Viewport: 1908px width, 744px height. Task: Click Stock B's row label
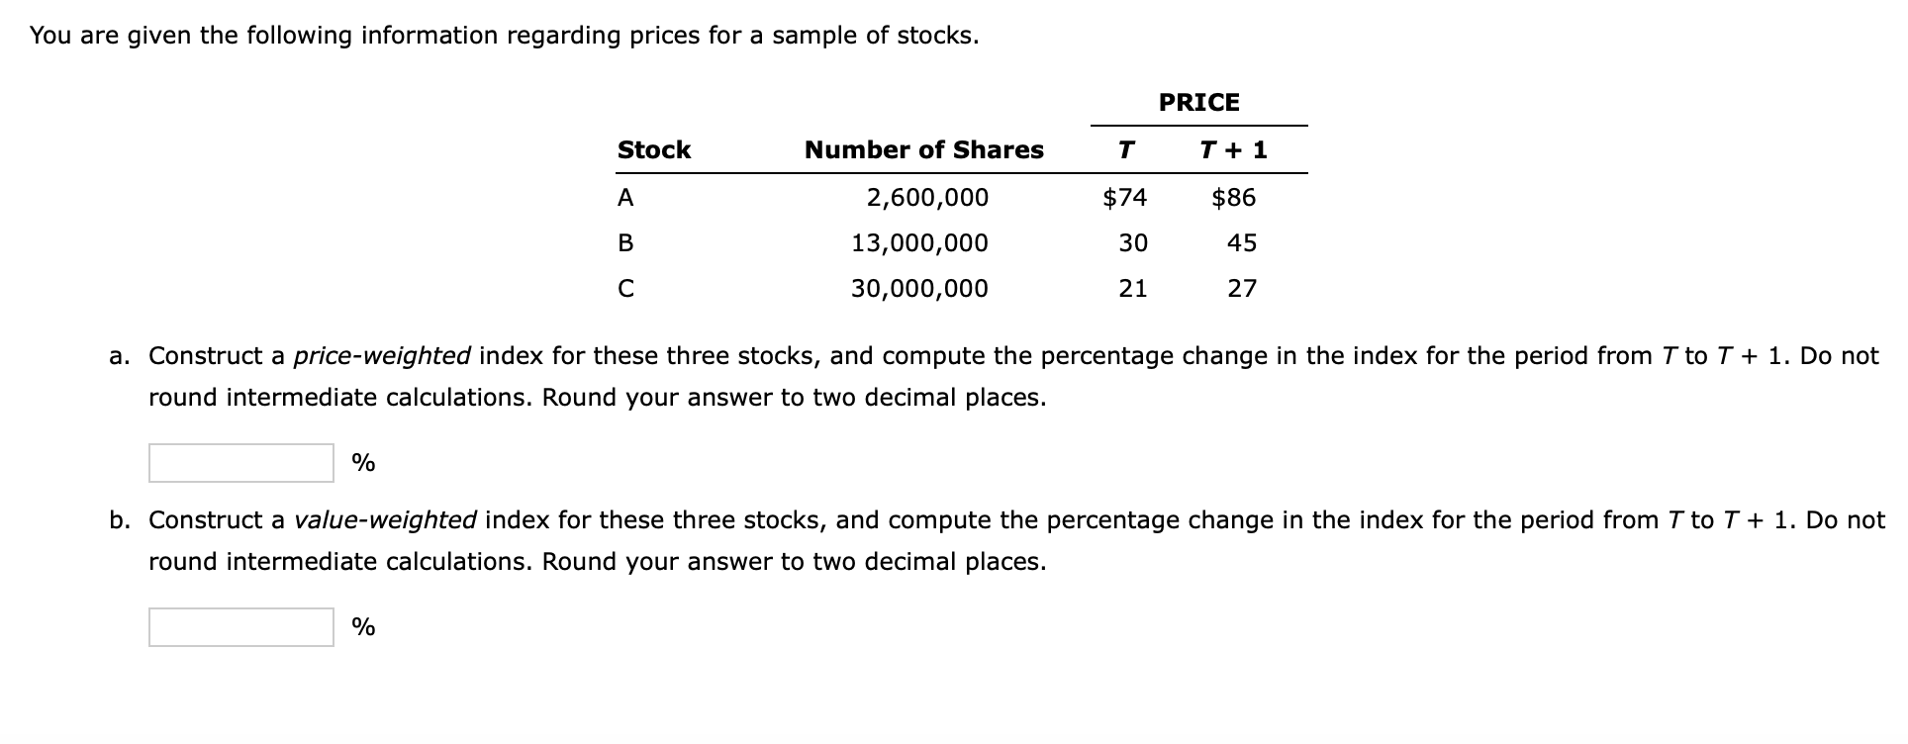point(624,242)
